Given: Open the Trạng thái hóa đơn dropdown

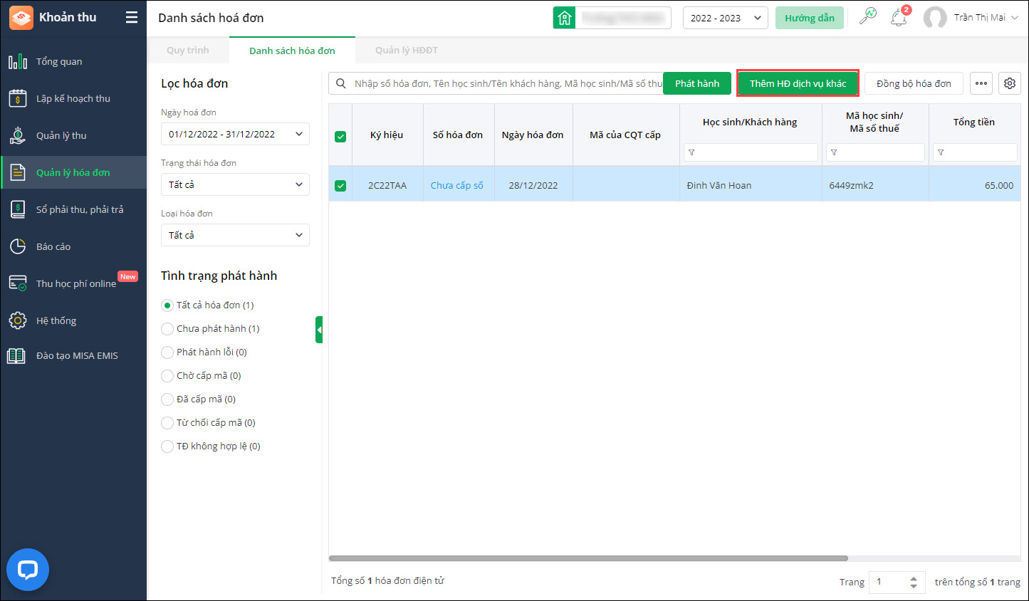Looking at the screenshot, I should [235, 184].
